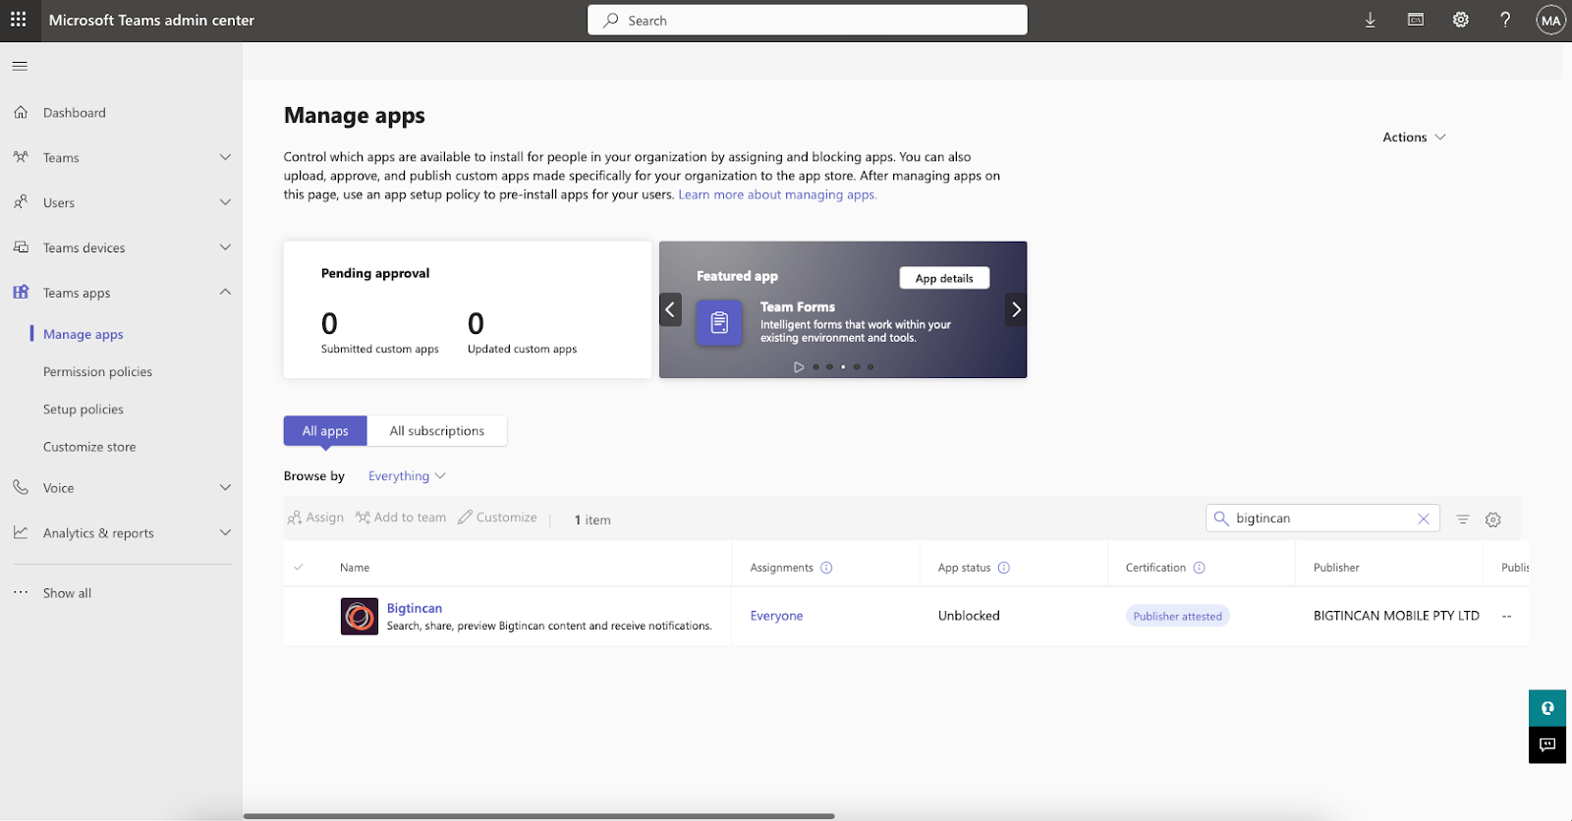
Task: Expand the Teams navigation section
Action: coord(225,157)
